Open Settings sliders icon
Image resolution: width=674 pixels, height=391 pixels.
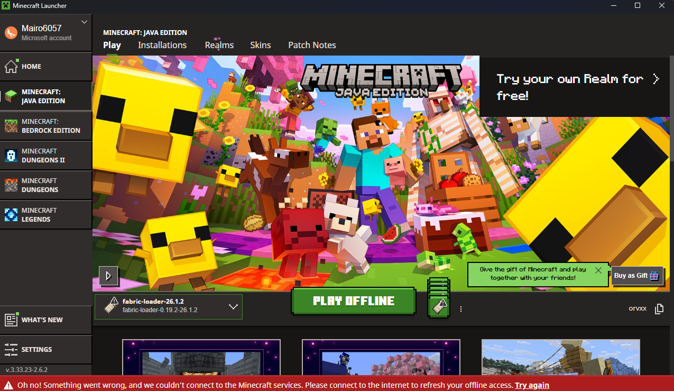pyautogui.click(x=11, y=349)
